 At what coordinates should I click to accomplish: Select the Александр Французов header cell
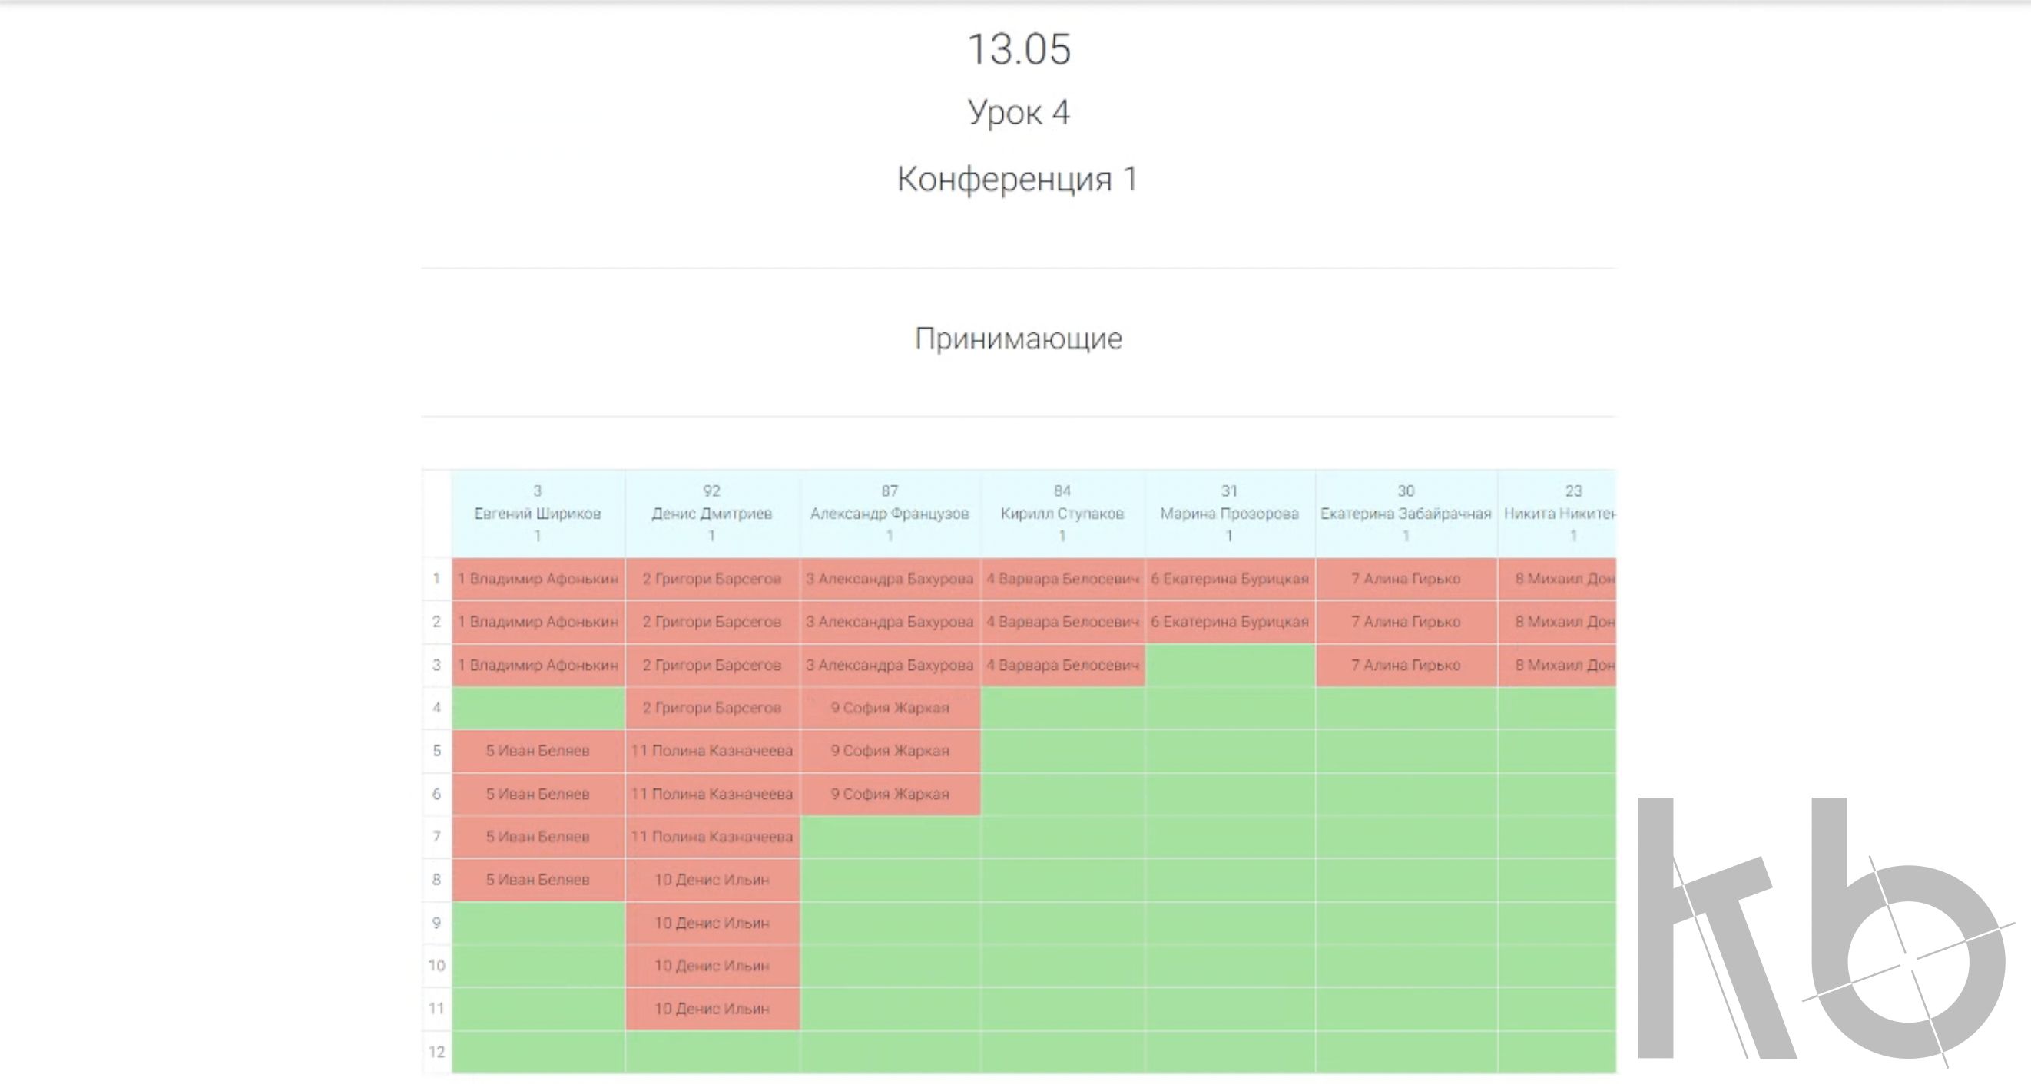pos(890,514)
